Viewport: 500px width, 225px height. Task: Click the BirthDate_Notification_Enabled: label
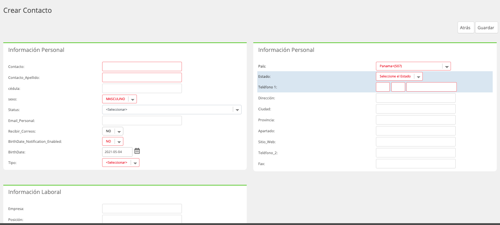point(35,141)
